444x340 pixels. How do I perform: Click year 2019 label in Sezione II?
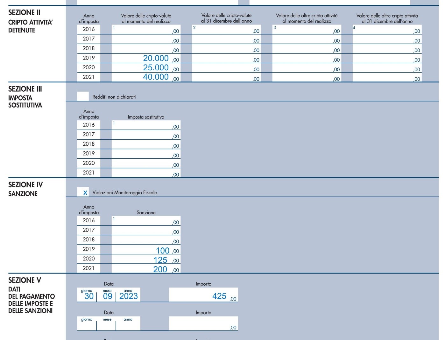(89, 58)
